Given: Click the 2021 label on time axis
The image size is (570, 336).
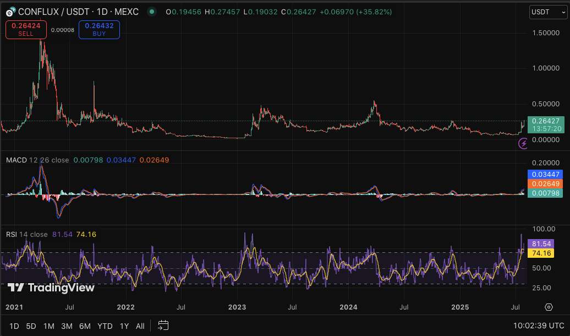Looking at the screenshot, I should coord(14,307).
